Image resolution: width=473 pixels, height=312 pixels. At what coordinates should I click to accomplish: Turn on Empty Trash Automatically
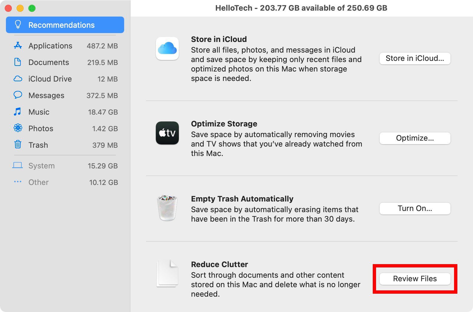[415, 209]
